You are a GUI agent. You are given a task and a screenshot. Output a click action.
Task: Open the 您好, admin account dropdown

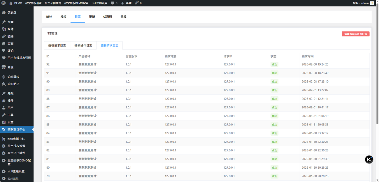[361, 3]
